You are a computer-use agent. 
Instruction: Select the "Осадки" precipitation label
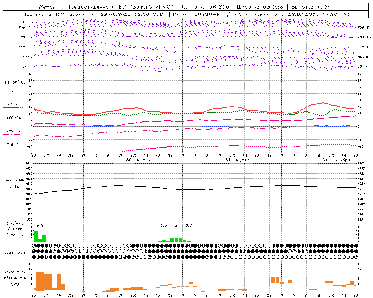pos(15,229)
